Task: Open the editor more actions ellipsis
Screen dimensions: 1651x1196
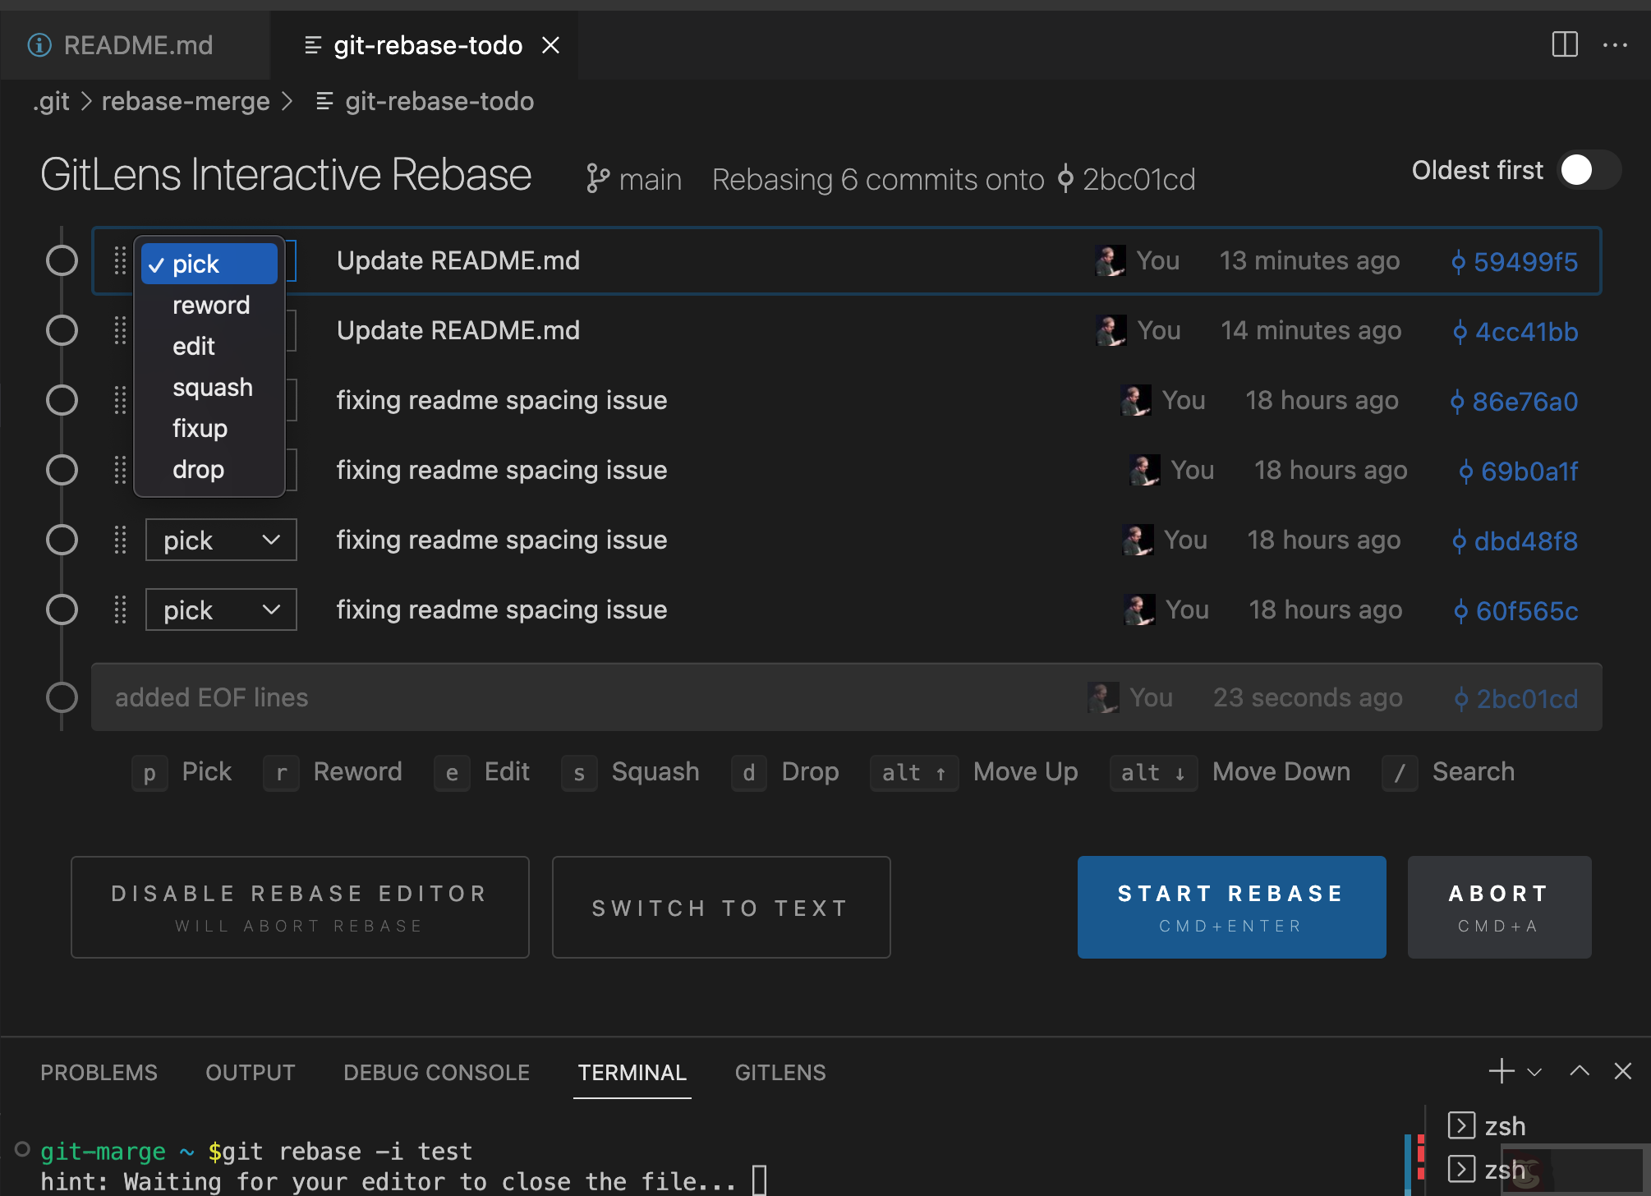Action: [x=1615, y=44]
